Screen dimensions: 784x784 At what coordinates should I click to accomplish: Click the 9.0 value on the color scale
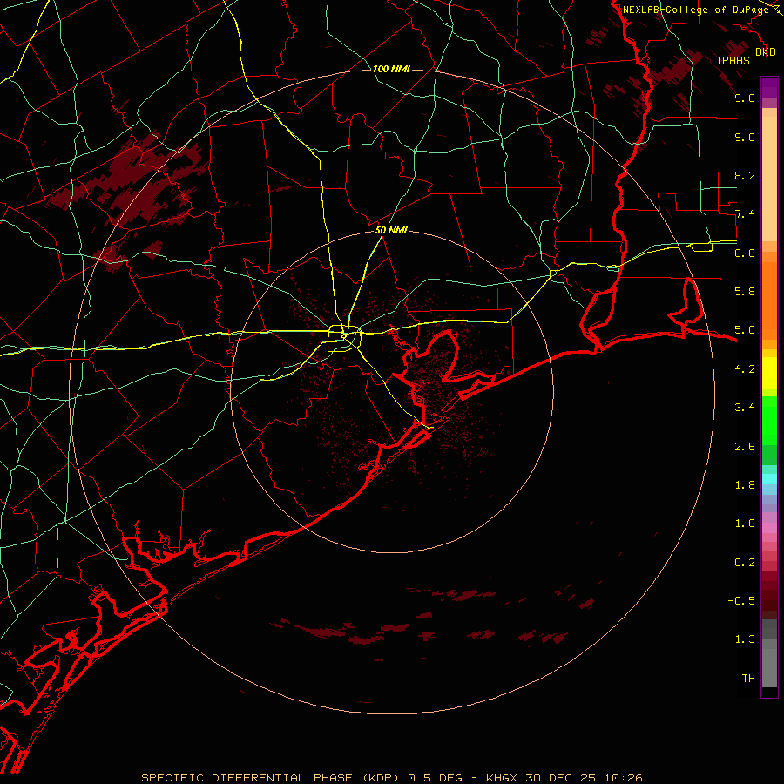pos(745,137)
